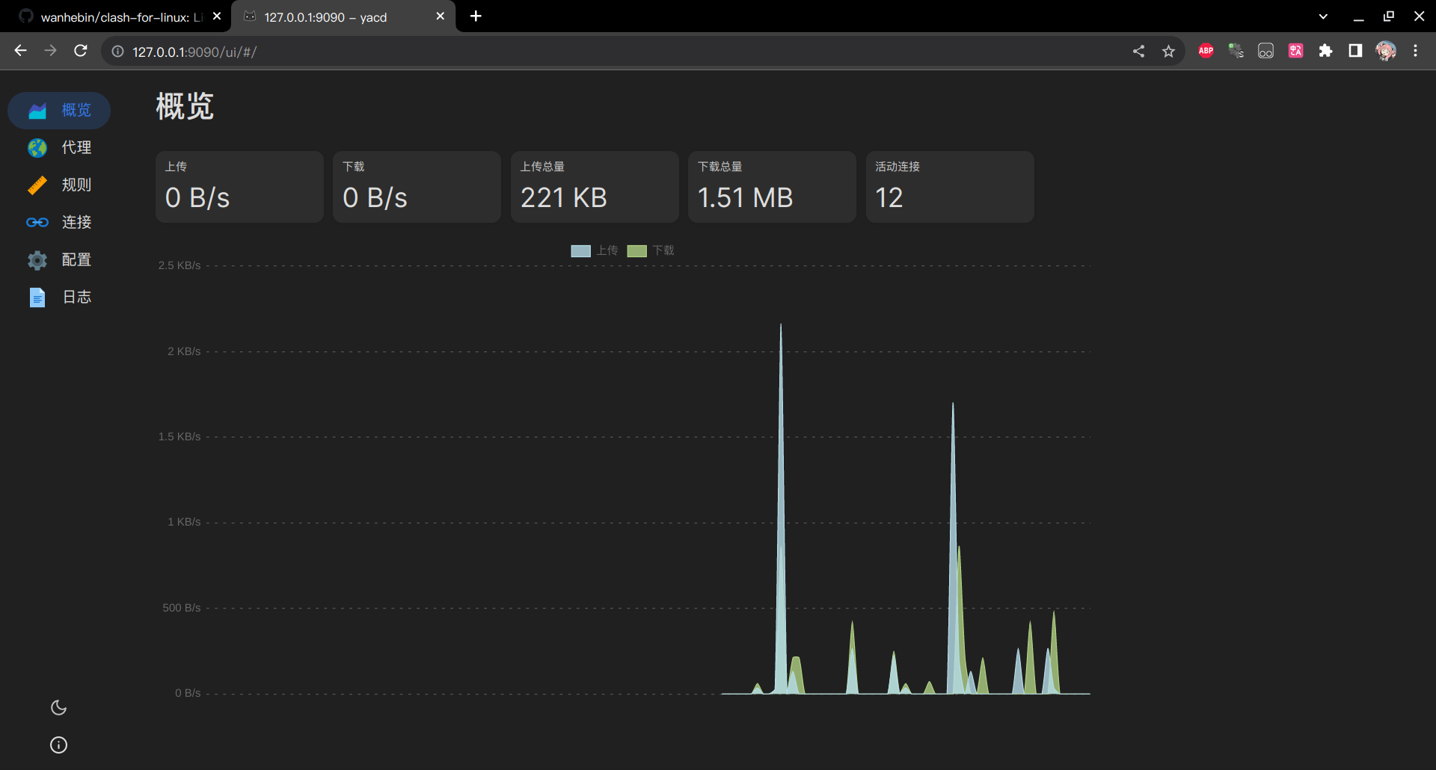The height and width of the screenshot is (770, 1436).
Task: Switch to the wanhebin/clash-for-linux tab
Action: [112, 16]
